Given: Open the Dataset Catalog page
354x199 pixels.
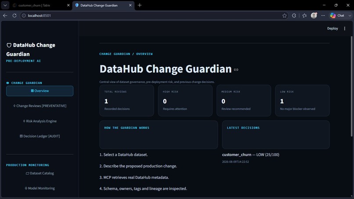Looking at the screenshot, I should point(40,173).
